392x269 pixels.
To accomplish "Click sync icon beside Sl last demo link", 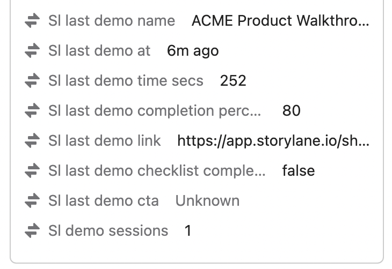I will [33, 141].
